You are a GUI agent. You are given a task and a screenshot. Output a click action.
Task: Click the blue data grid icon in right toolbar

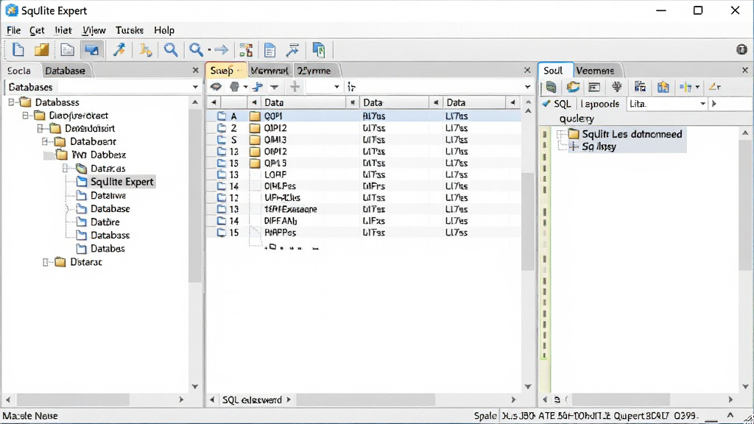[640, 87]
